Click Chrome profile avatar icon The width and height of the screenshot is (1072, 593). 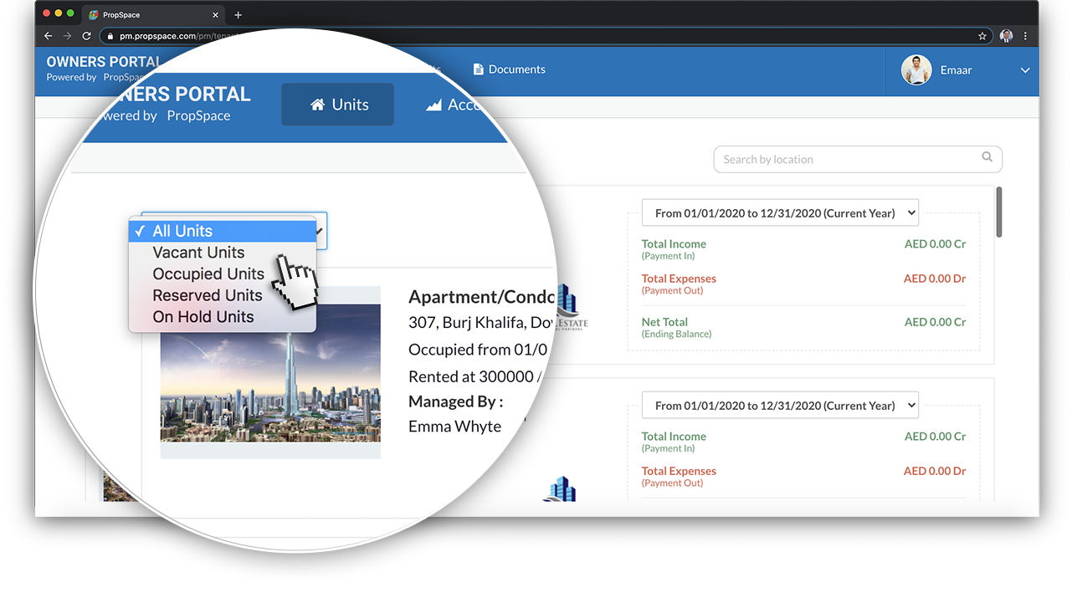[1007, 36]
